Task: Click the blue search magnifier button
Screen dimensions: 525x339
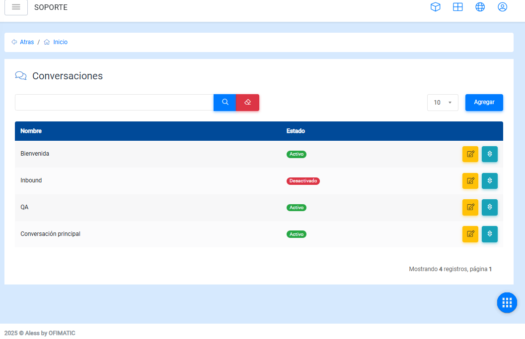Action: click(225, 102)
